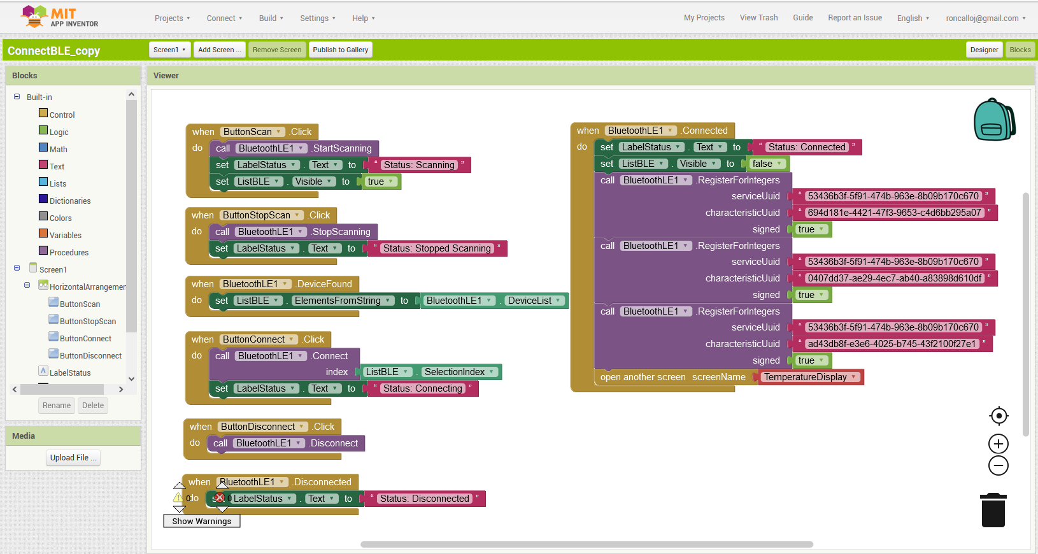
Task: Switch to the Designer view
Action: click(985, 50)
